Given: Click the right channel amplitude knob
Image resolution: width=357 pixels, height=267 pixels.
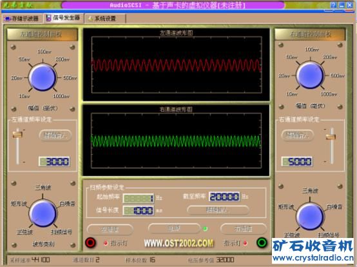Looking at the screenshot, I should click(310, 75).
